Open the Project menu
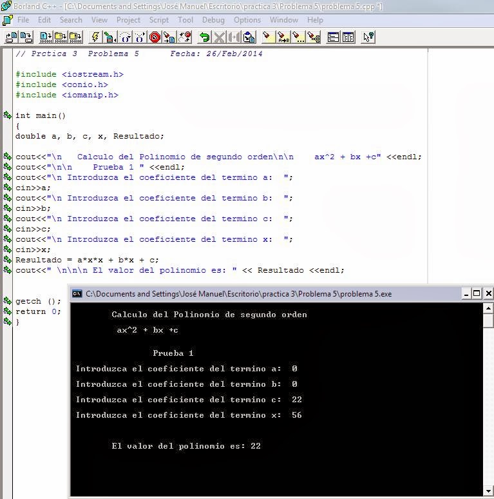This screenshot has width=494, height=499. point(128,20)
